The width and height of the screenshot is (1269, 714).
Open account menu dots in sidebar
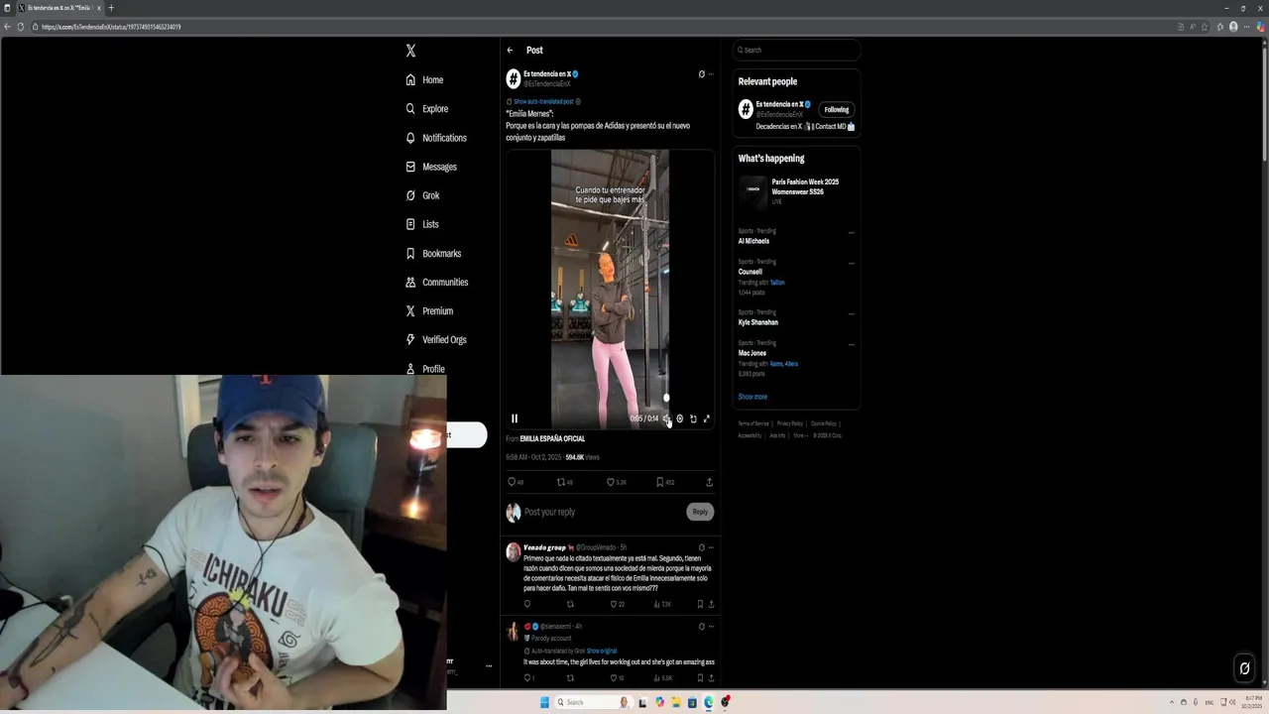tap(488, 666)
